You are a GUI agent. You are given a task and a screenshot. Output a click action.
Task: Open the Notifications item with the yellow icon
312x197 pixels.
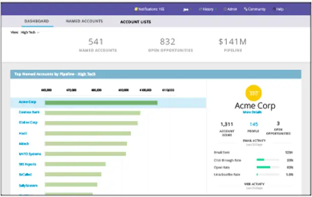pos(149,9)
